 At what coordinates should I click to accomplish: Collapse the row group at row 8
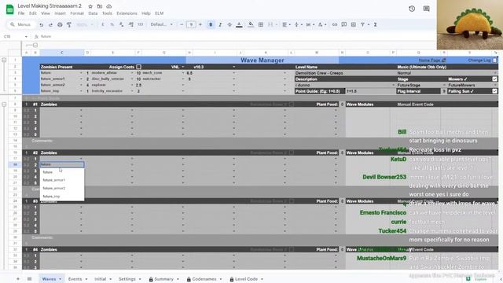tap(4, 105)
